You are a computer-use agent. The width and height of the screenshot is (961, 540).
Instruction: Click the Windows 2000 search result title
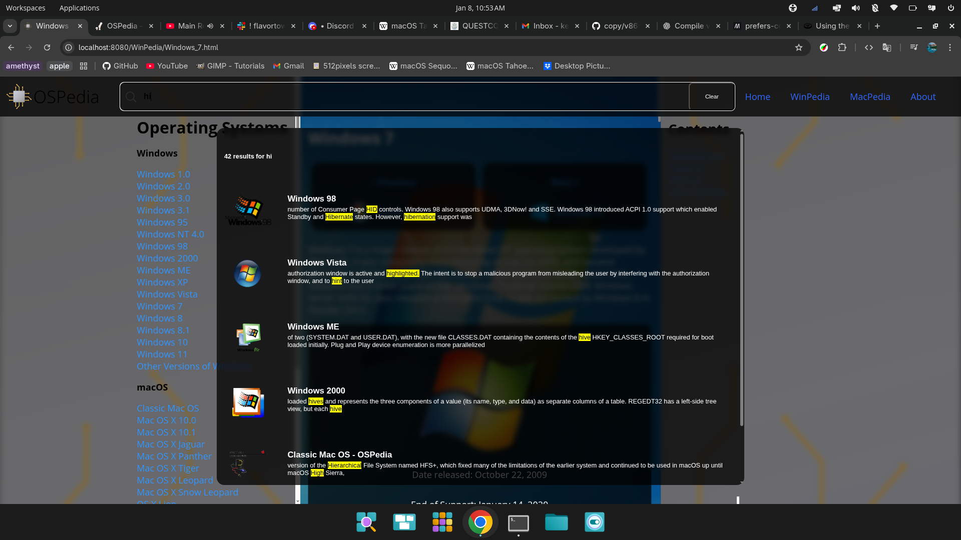click(316, 390)
